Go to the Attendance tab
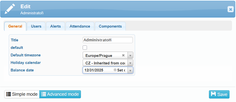Image resolution: width=236 pixels, height=102 pixels. click(80, 26)
